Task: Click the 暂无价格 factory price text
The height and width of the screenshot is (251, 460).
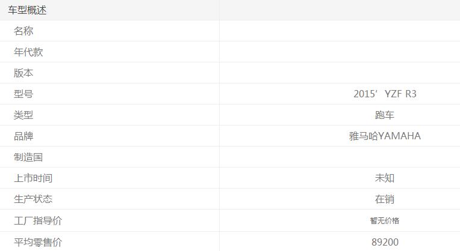Action: click(385, 221)
